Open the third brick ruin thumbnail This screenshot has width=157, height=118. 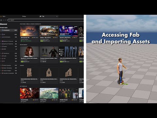[x=68, y=72]
